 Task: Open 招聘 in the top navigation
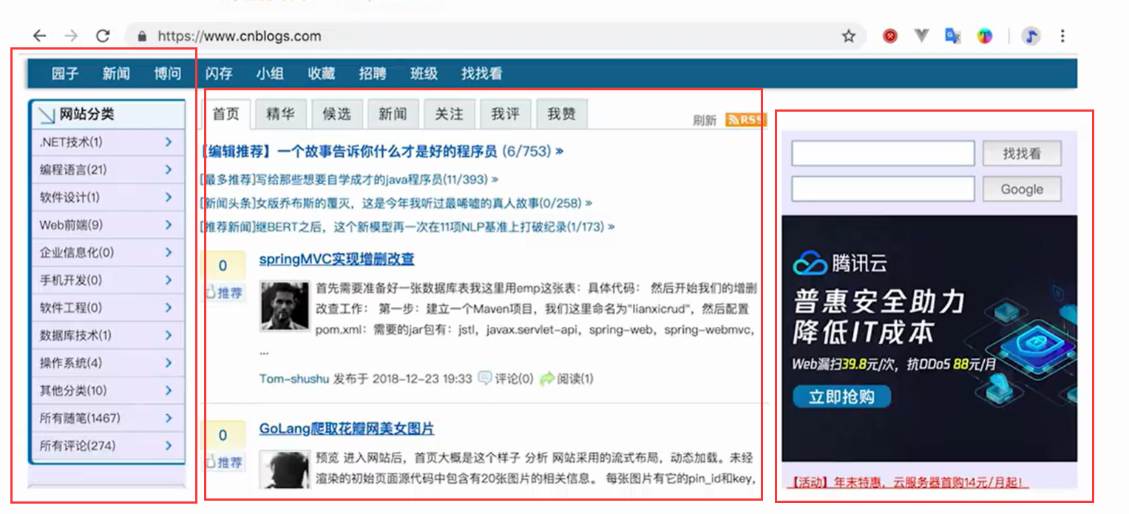373,73
